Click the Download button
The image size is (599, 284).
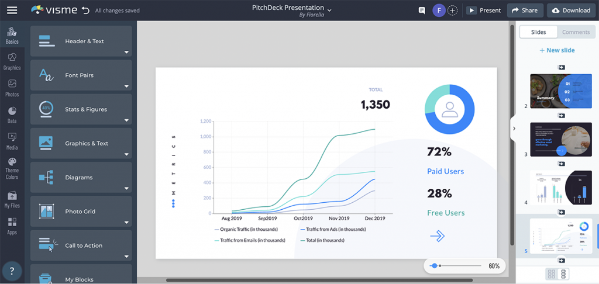(570, 11)
